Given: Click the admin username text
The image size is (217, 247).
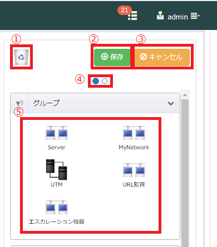Looking at the screenshot, I should (177, 17).
